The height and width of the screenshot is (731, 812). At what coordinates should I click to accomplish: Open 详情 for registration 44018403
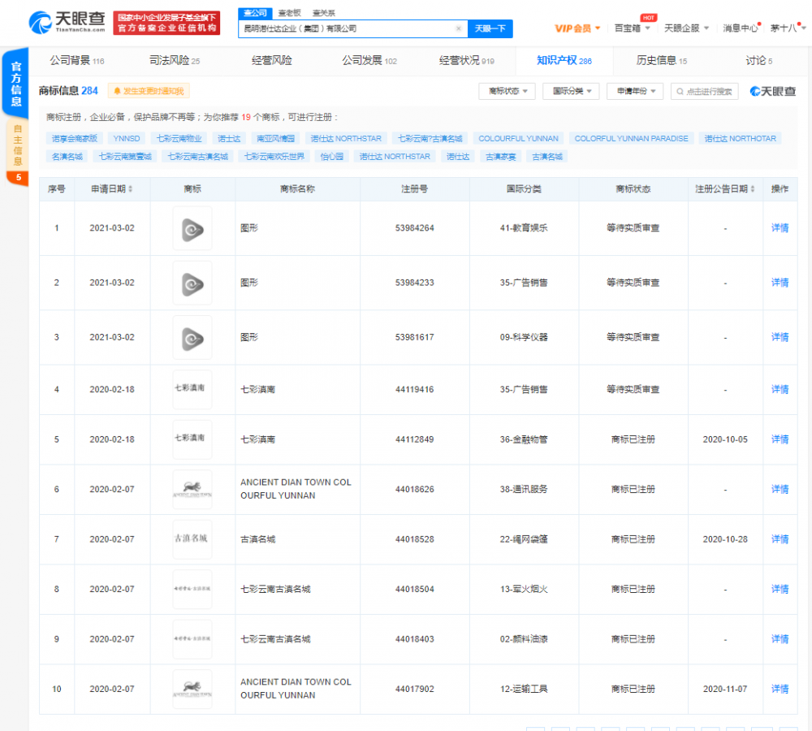[x=780, y=639]
